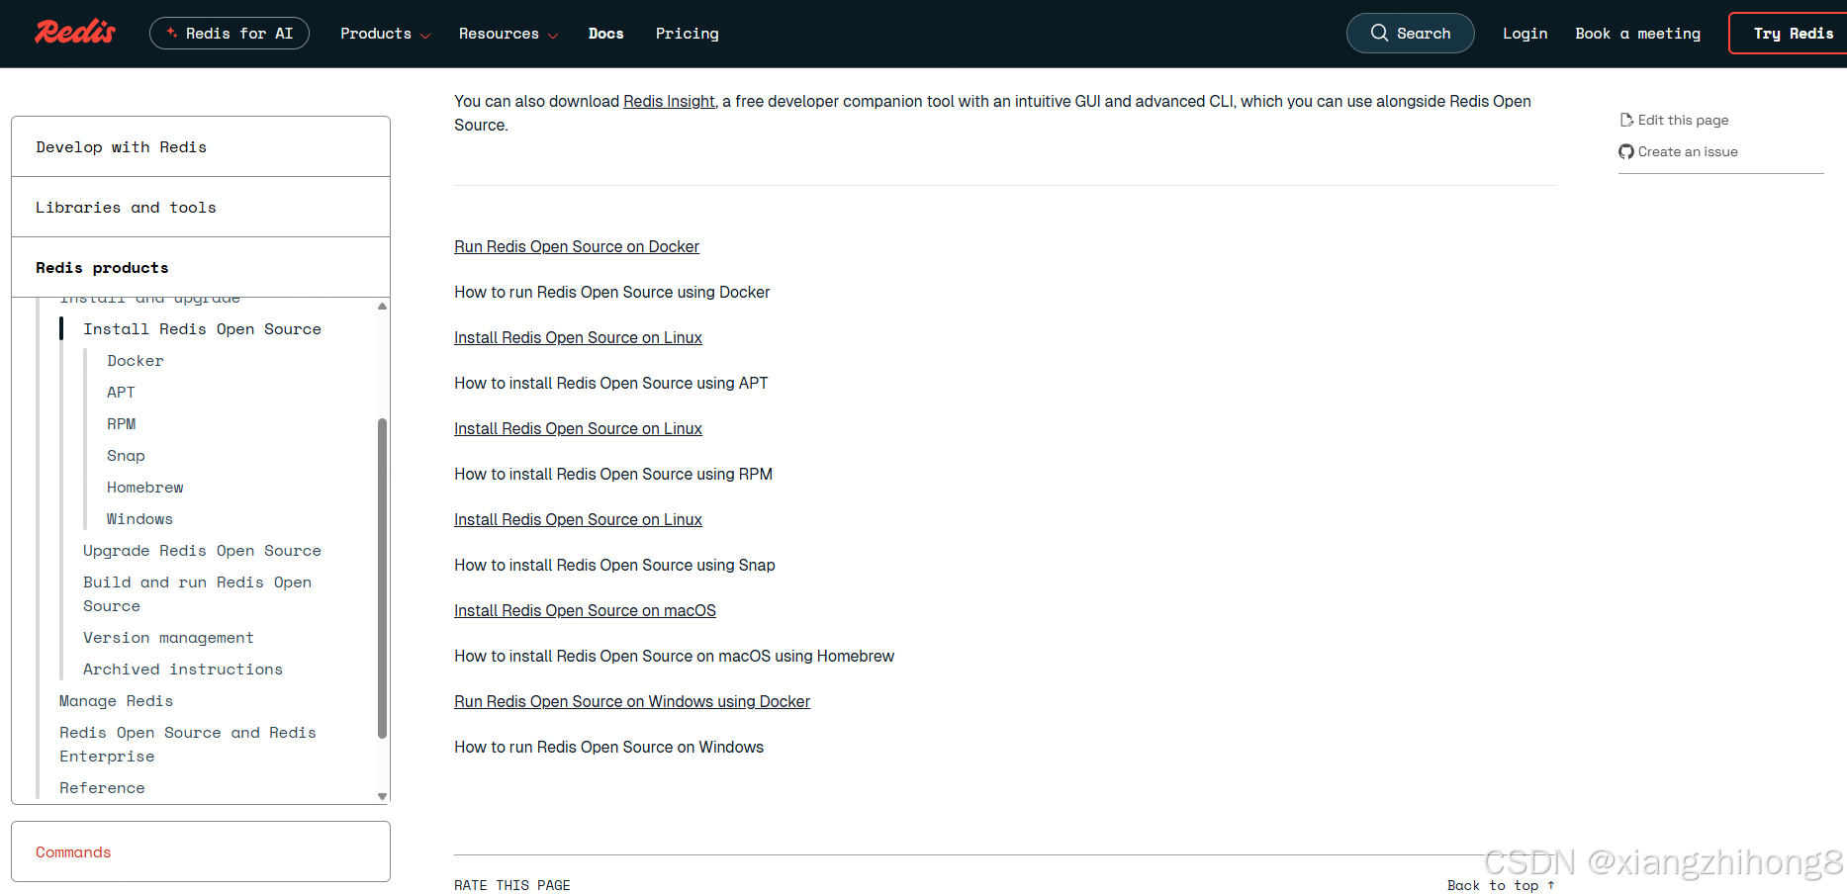
Task: Click the Redis logo
Action: tap(75, 33)
